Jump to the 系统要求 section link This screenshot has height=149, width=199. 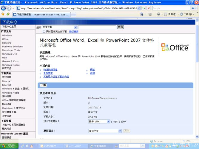[48, 73]
